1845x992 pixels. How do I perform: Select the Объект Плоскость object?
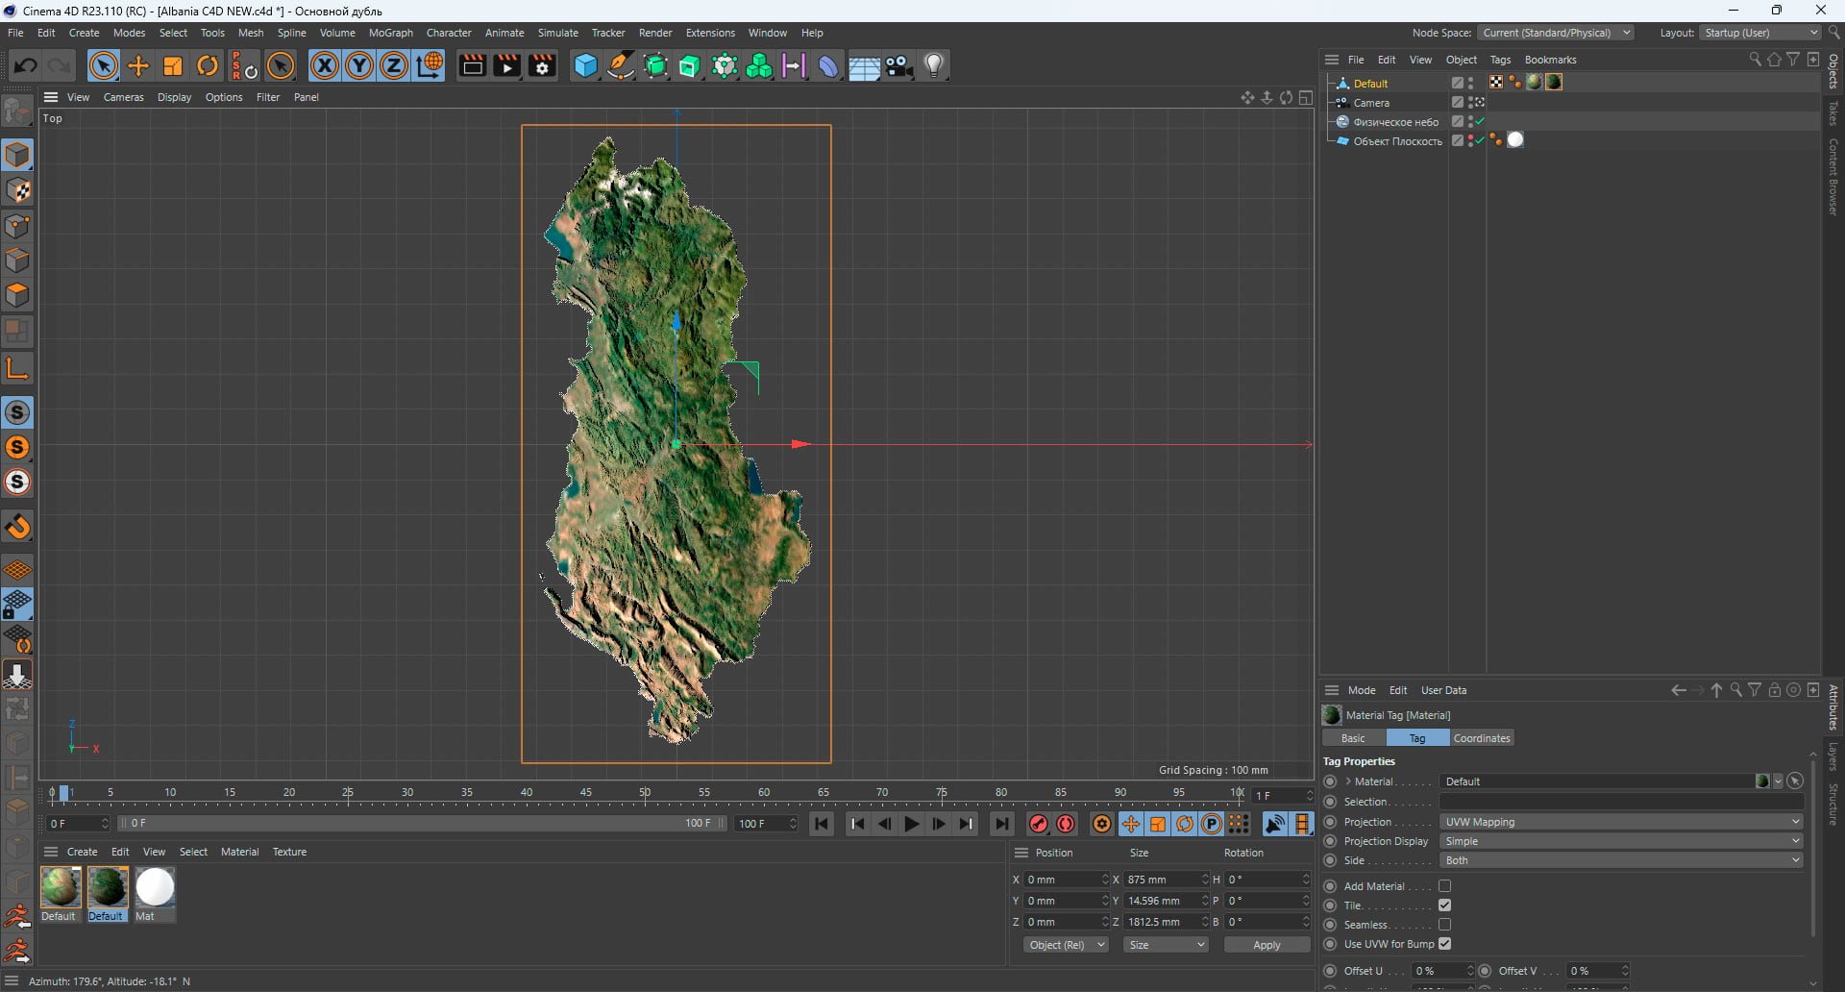click(x=1397, y=141)
